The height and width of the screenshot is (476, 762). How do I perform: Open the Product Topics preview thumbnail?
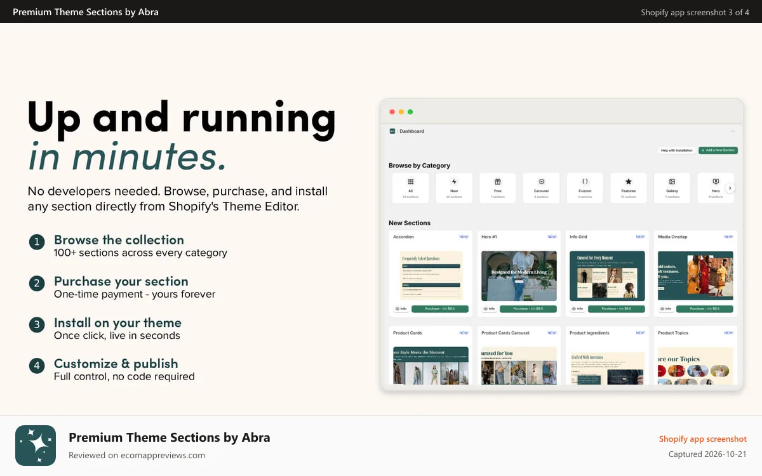tap(695, 366)
